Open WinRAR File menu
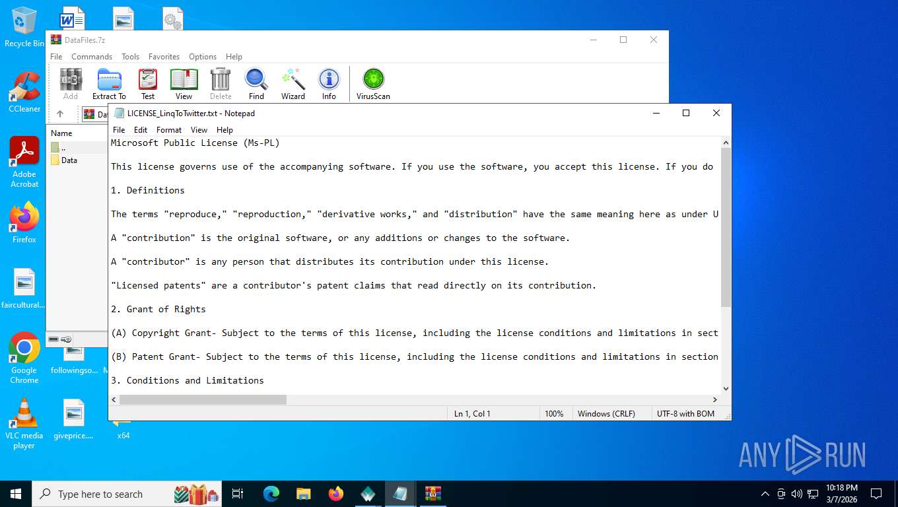This screenshot has height=507, width=898. 56,57
